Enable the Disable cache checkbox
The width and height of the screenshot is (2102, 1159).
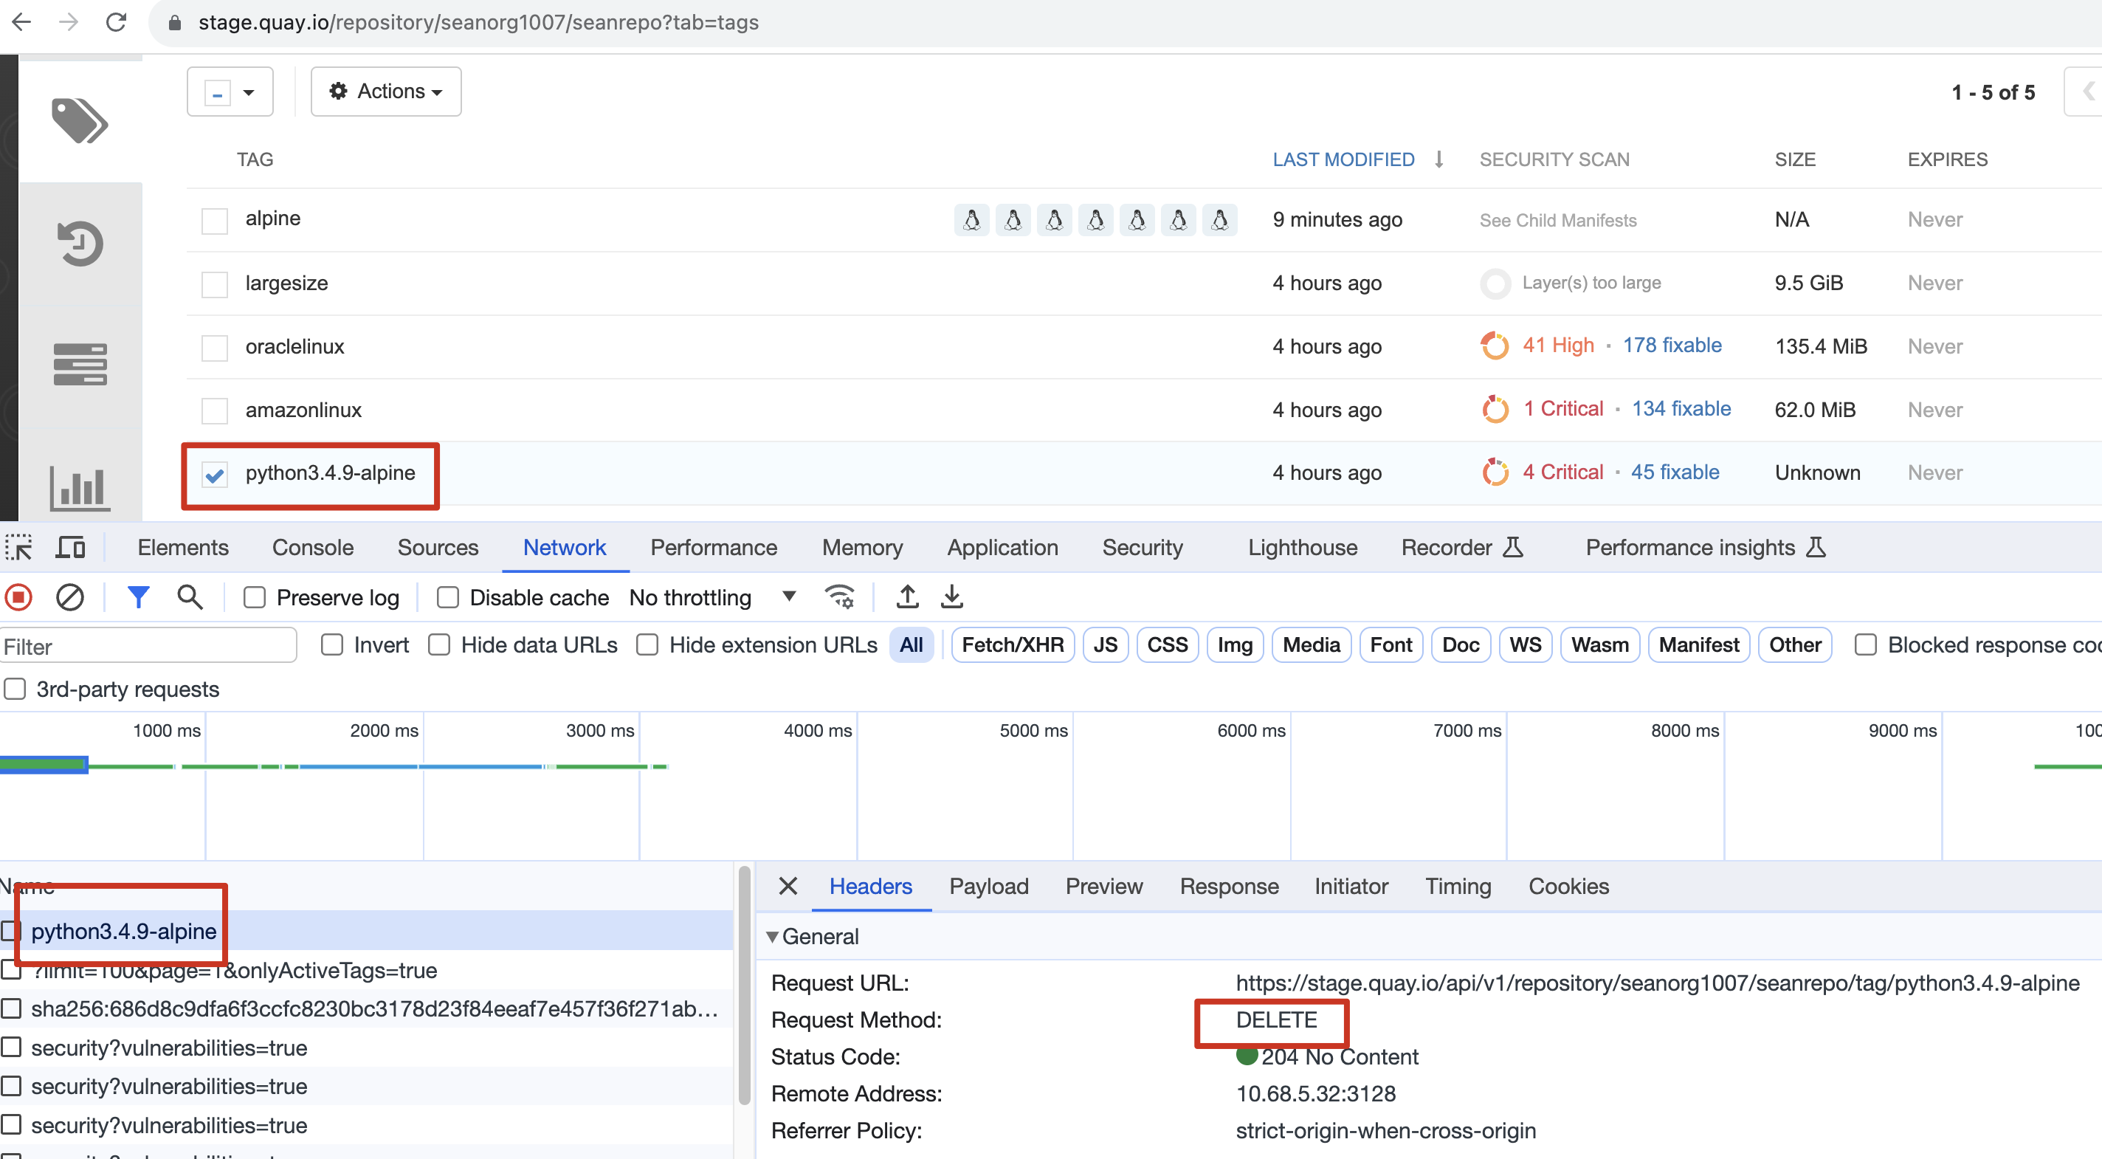448,597
